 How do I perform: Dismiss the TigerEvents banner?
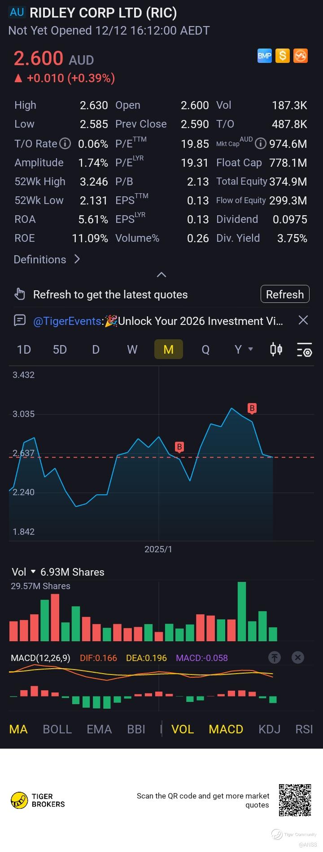pos(303,320)
